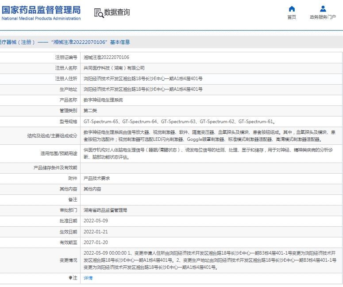Click the 产品储存条件及有效期 label

(x=55, y=168)
